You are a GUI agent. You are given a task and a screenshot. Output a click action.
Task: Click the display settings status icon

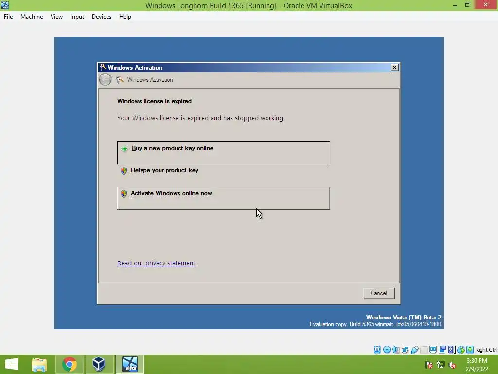[433, 350]
